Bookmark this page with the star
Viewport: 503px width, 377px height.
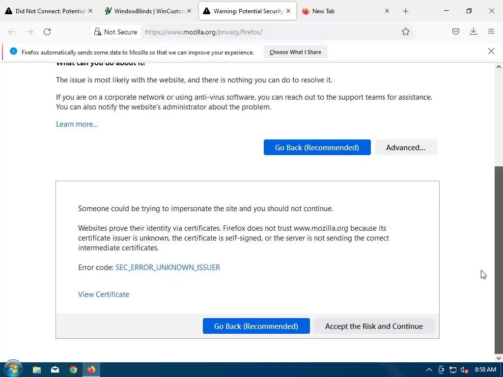[x=405, y=31]
